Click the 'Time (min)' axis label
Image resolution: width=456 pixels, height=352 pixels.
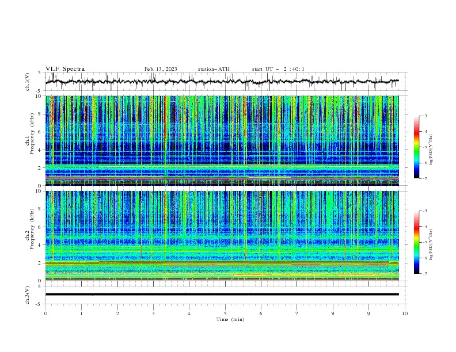pos(230,319)
